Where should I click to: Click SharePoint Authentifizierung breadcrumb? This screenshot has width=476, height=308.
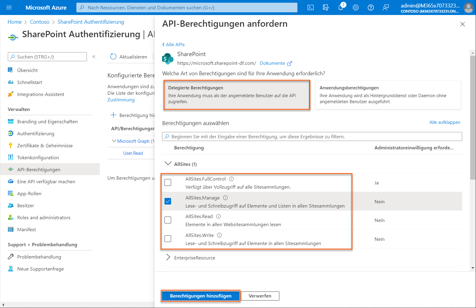click(x=91, y=22)
